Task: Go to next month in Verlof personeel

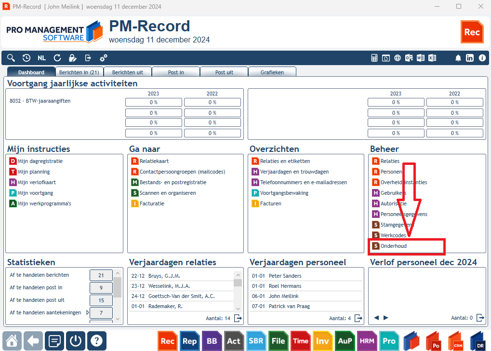Action: (386, 318)
